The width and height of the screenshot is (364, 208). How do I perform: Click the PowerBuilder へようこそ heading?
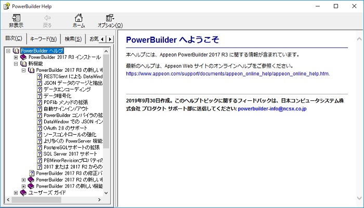tap(173, 40)
